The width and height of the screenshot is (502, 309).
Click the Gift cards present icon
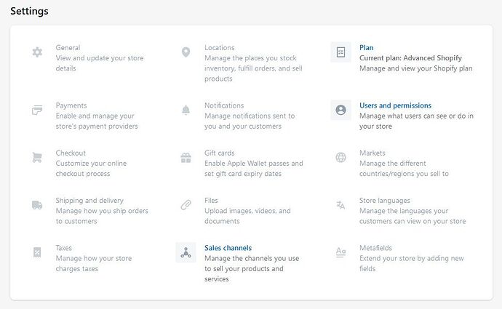[186, 158]
